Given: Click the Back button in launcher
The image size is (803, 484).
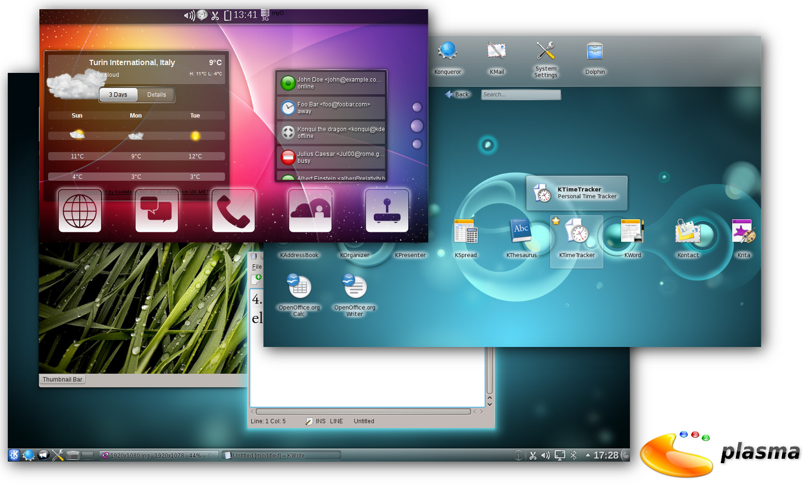Looking at the screenshot, I should (x=457, y=95).
